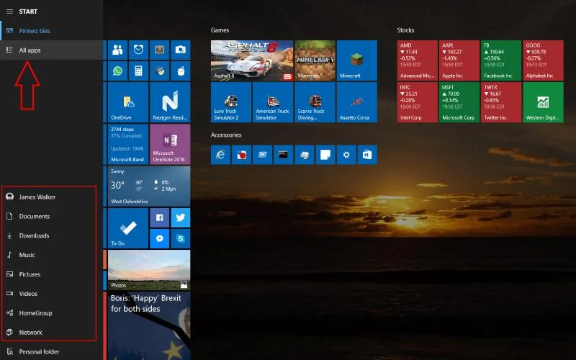Open the Store tile in Accessories

367,155
